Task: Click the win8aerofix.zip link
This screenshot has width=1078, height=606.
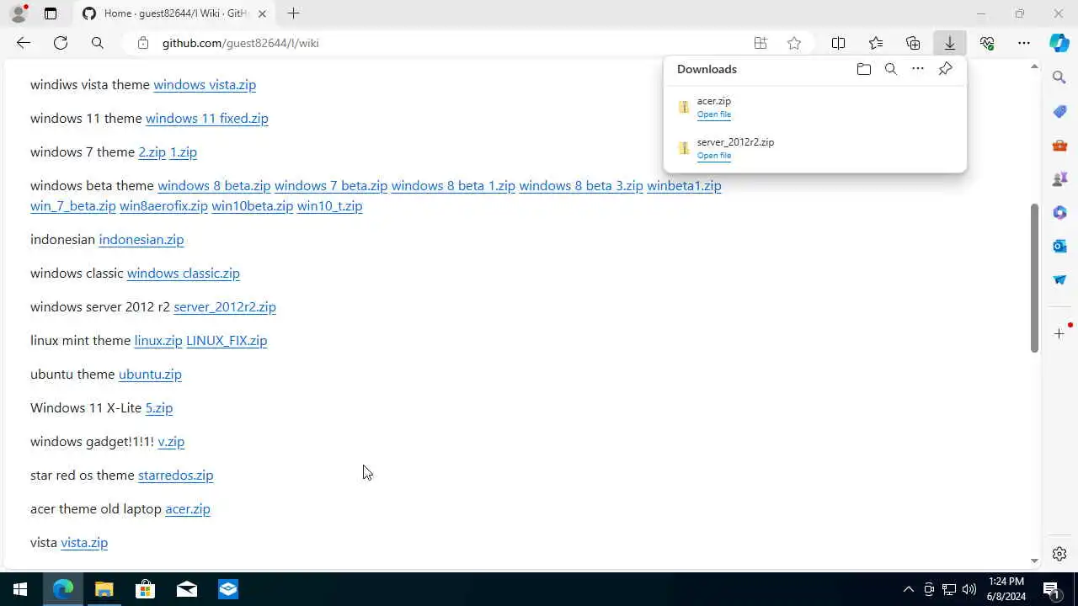Action: point(163,205)
